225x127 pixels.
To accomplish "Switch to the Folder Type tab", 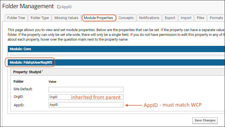I will (x=40, y=18).
